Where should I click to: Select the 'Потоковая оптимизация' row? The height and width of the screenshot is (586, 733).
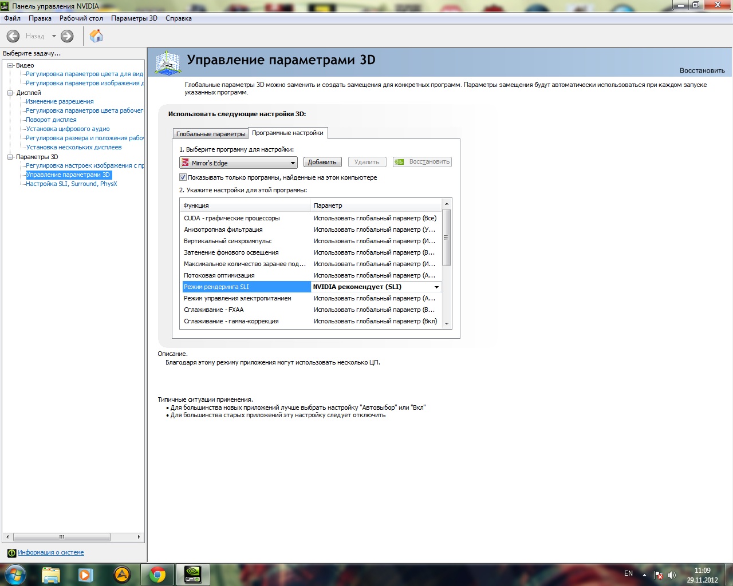click(312, 275)
